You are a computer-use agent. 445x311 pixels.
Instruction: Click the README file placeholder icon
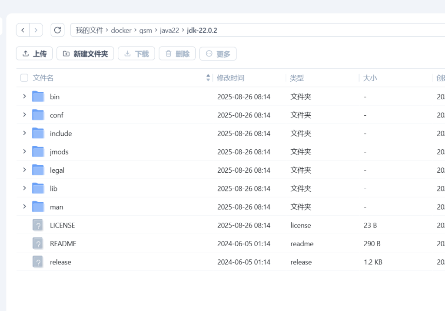[x=38, y=244]
